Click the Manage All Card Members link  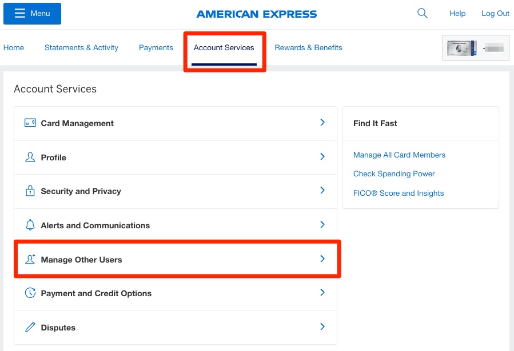pyautogui.click(x=399, y=155)
